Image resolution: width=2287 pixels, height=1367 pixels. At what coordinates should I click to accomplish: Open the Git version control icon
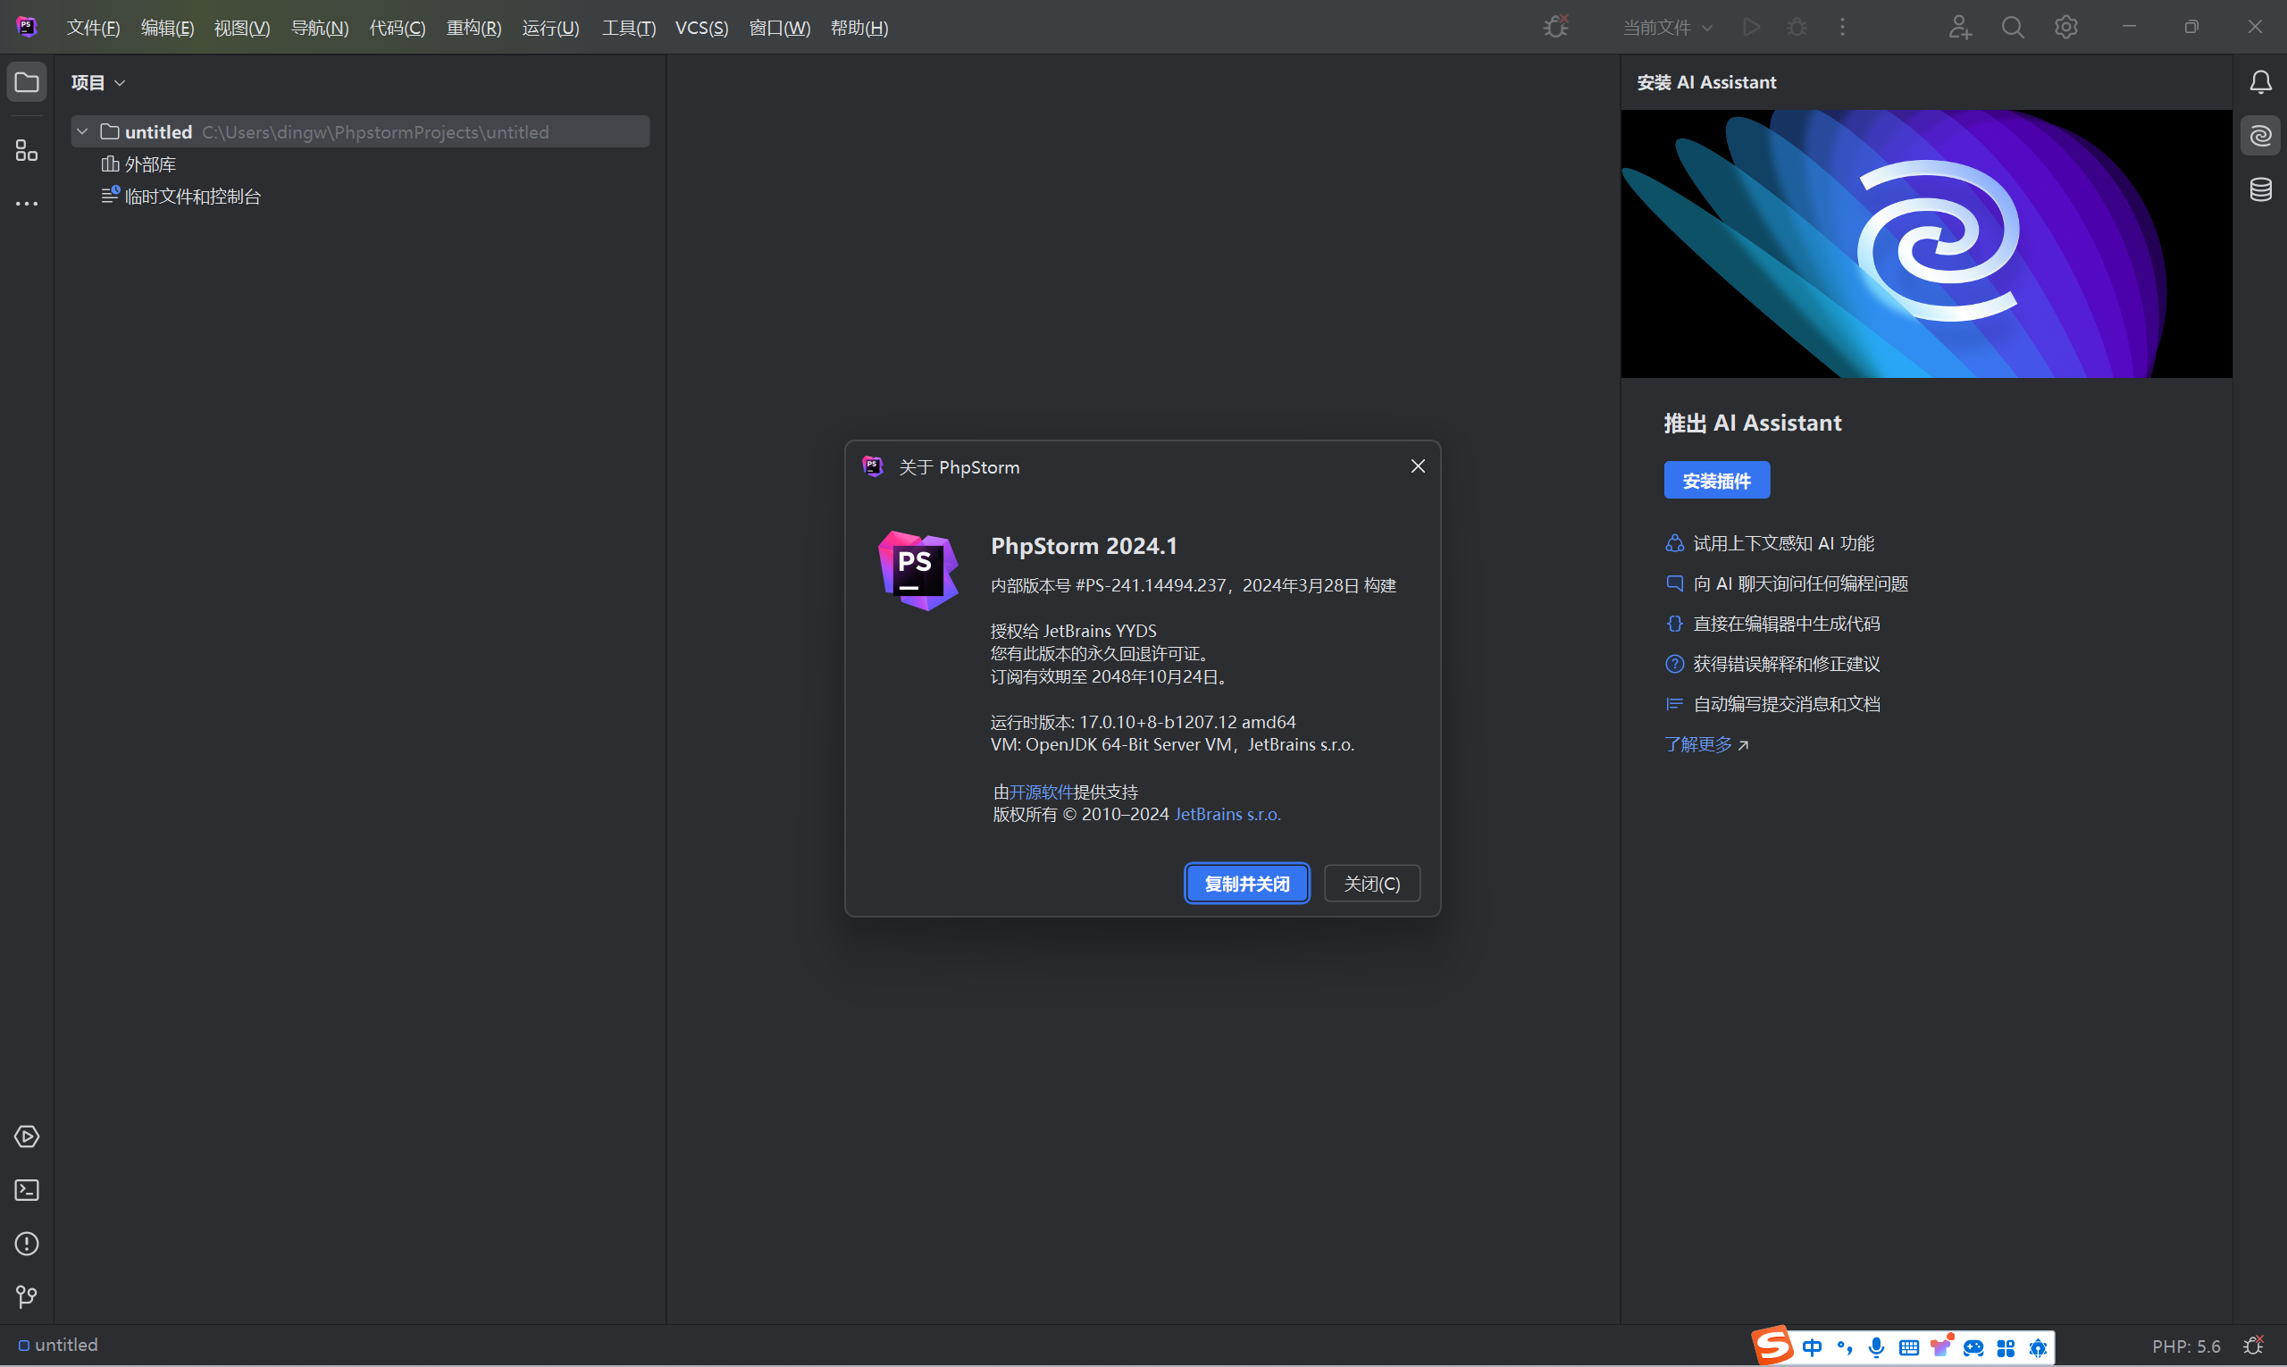pos(27,1297)
